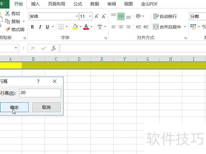Select the Format Painter brush
This screenshot has width=206, height=154.
[x=8, y=29]
